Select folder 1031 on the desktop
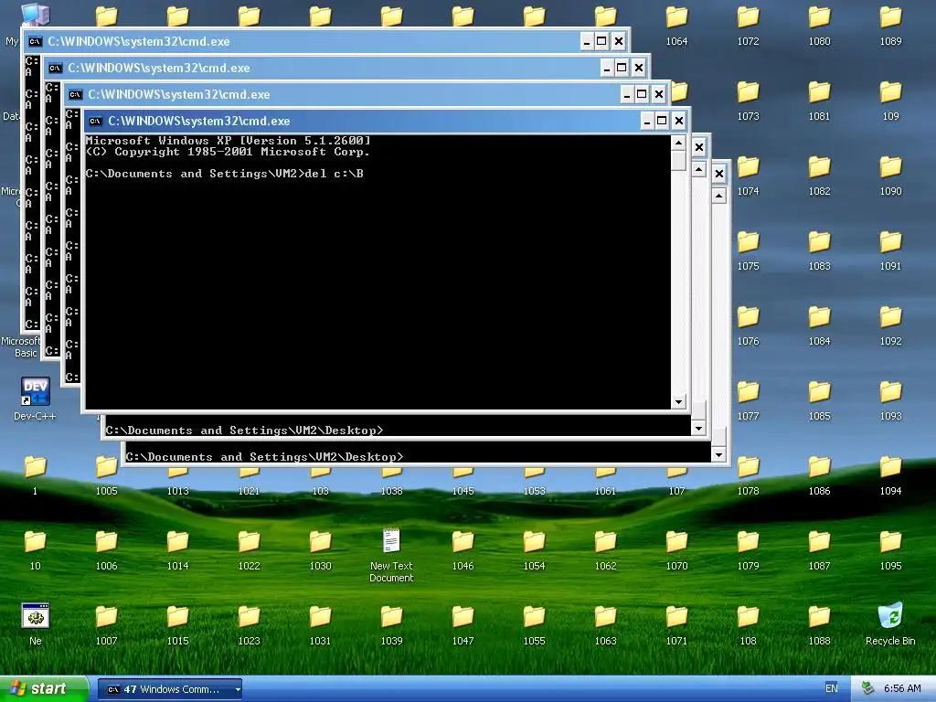 (320, 625)
